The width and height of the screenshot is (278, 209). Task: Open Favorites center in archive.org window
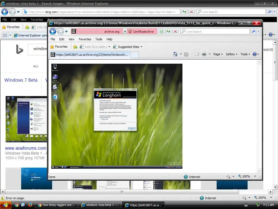coord(59,47)
